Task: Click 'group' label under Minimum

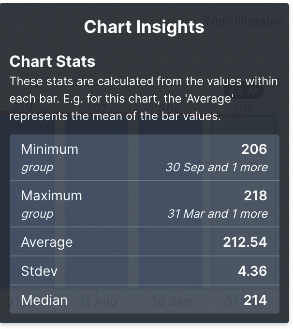Action: tap(37, 167)
